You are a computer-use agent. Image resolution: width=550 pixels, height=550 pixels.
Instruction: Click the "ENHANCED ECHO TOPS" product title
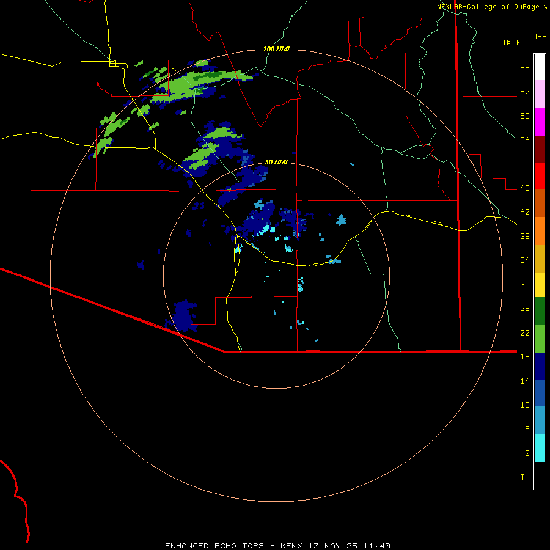[215, 546]
